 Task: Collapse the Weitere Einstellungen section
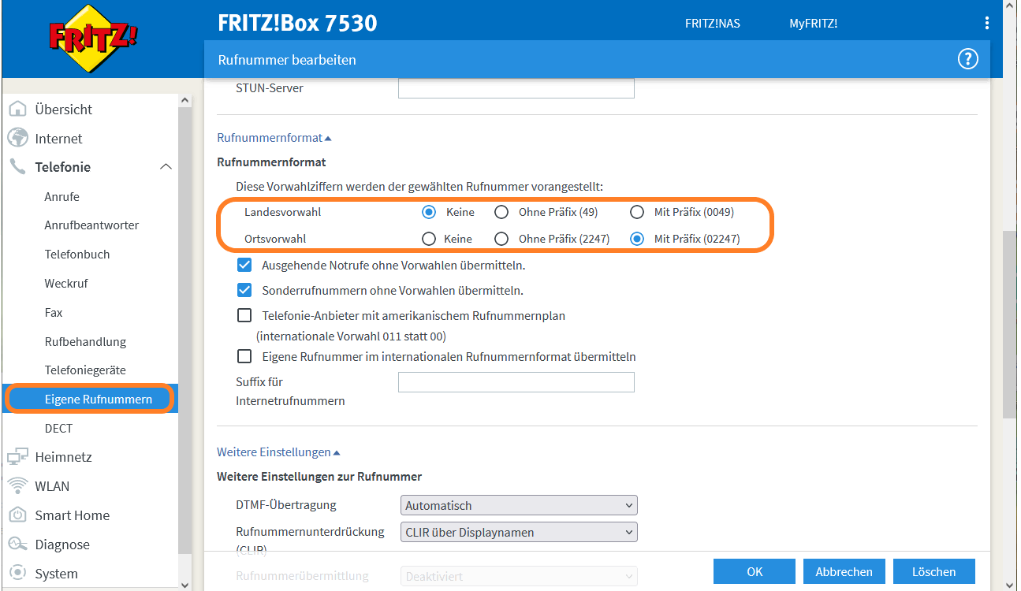(278, 452)
